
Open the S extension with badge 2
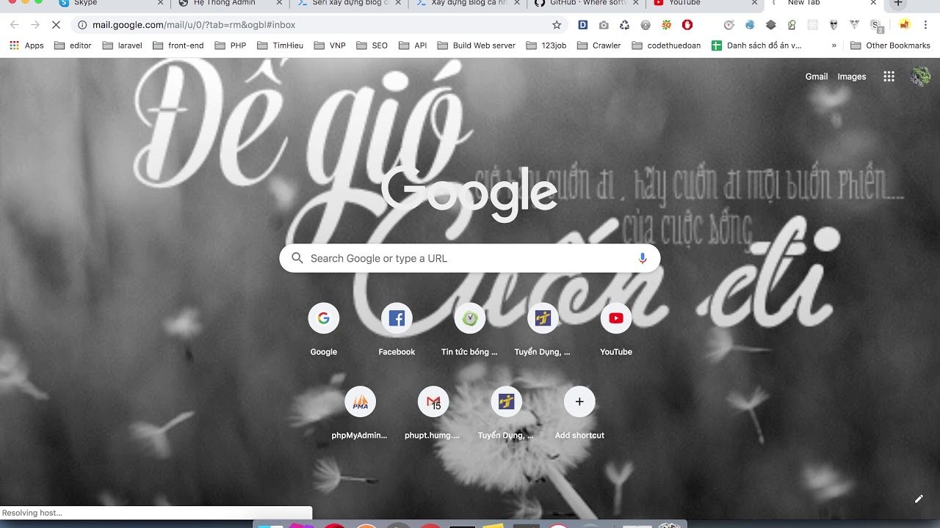tap(877, 26)
